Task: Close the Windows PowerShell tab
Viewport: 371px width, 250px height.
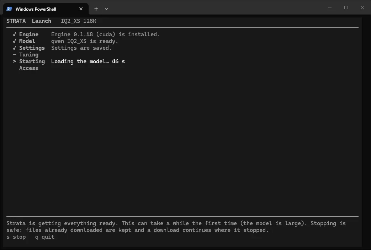Action: coord(81,9)
